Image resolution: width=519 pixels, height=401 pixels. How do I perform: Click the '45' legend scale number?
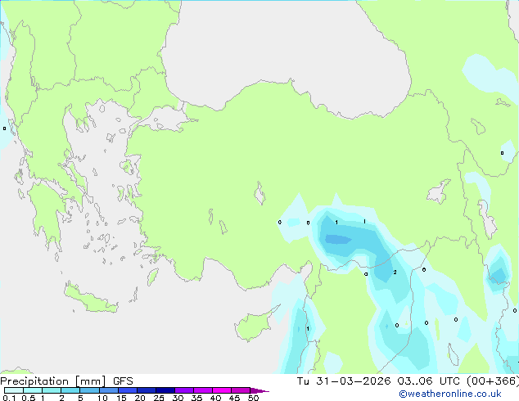coord(234,398)
